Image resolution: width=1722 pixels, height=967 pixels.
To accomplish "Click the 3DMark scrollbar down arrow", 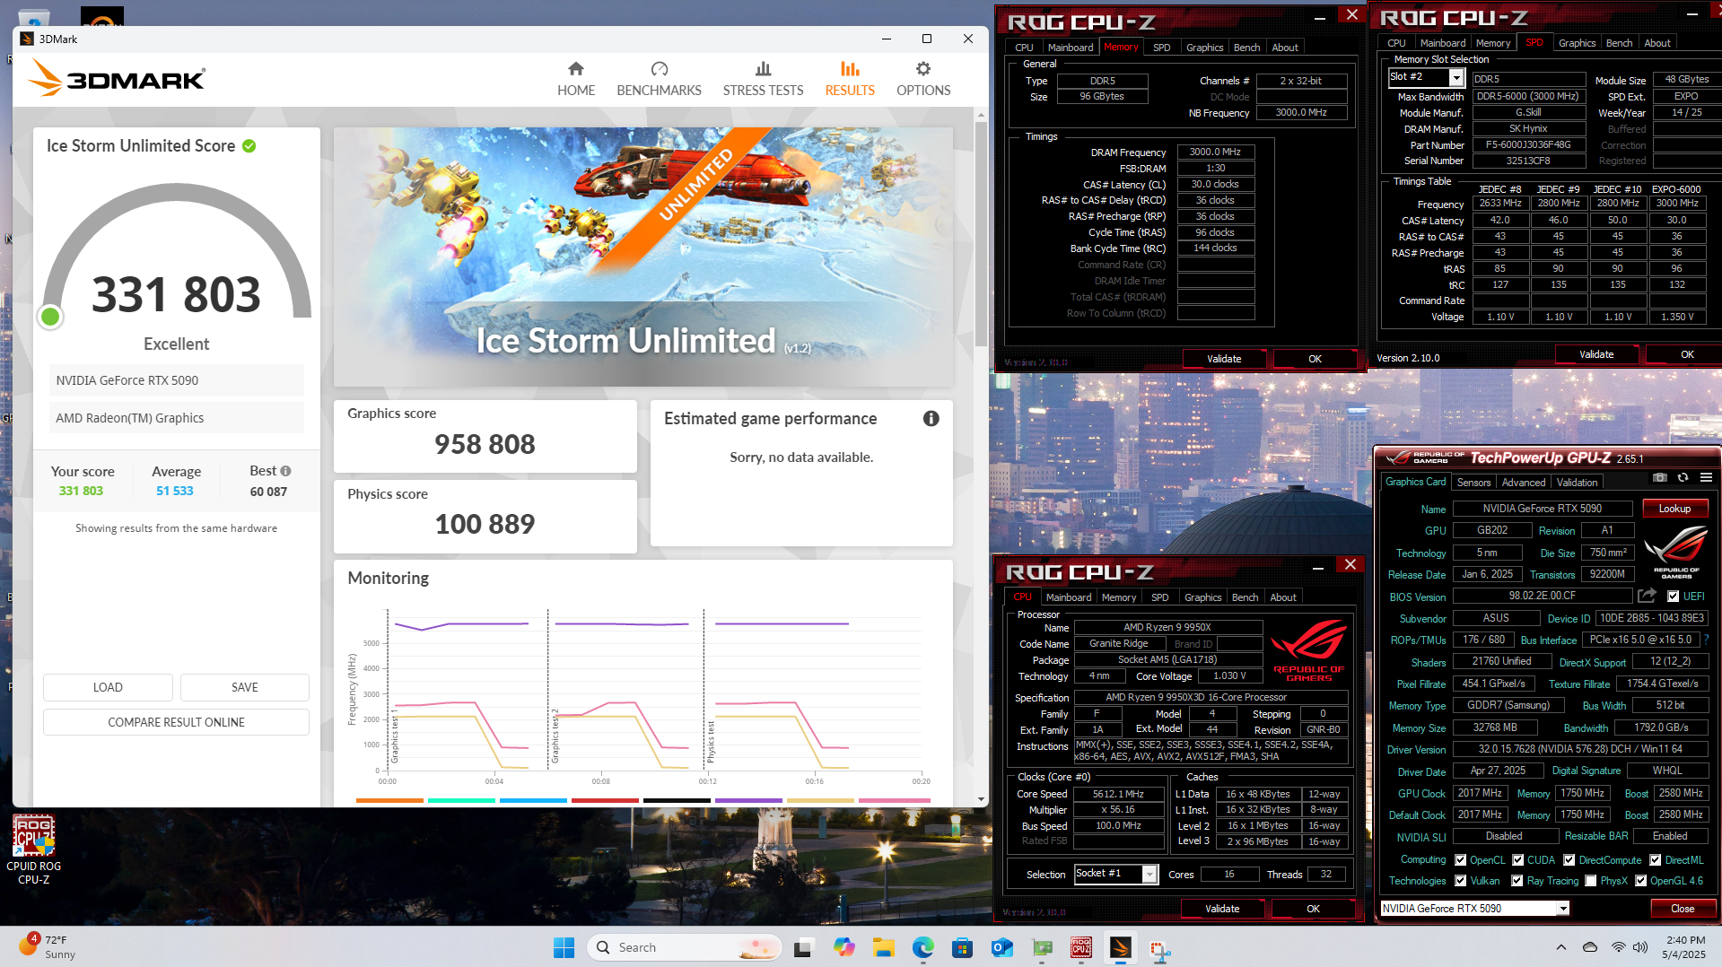I will [x=981, y=799].
